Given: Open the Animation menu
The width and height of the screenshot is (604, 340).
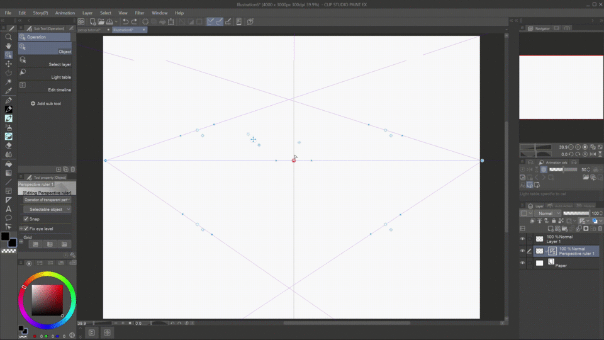Looking at the screenshot, I should (x=65, y=13).
